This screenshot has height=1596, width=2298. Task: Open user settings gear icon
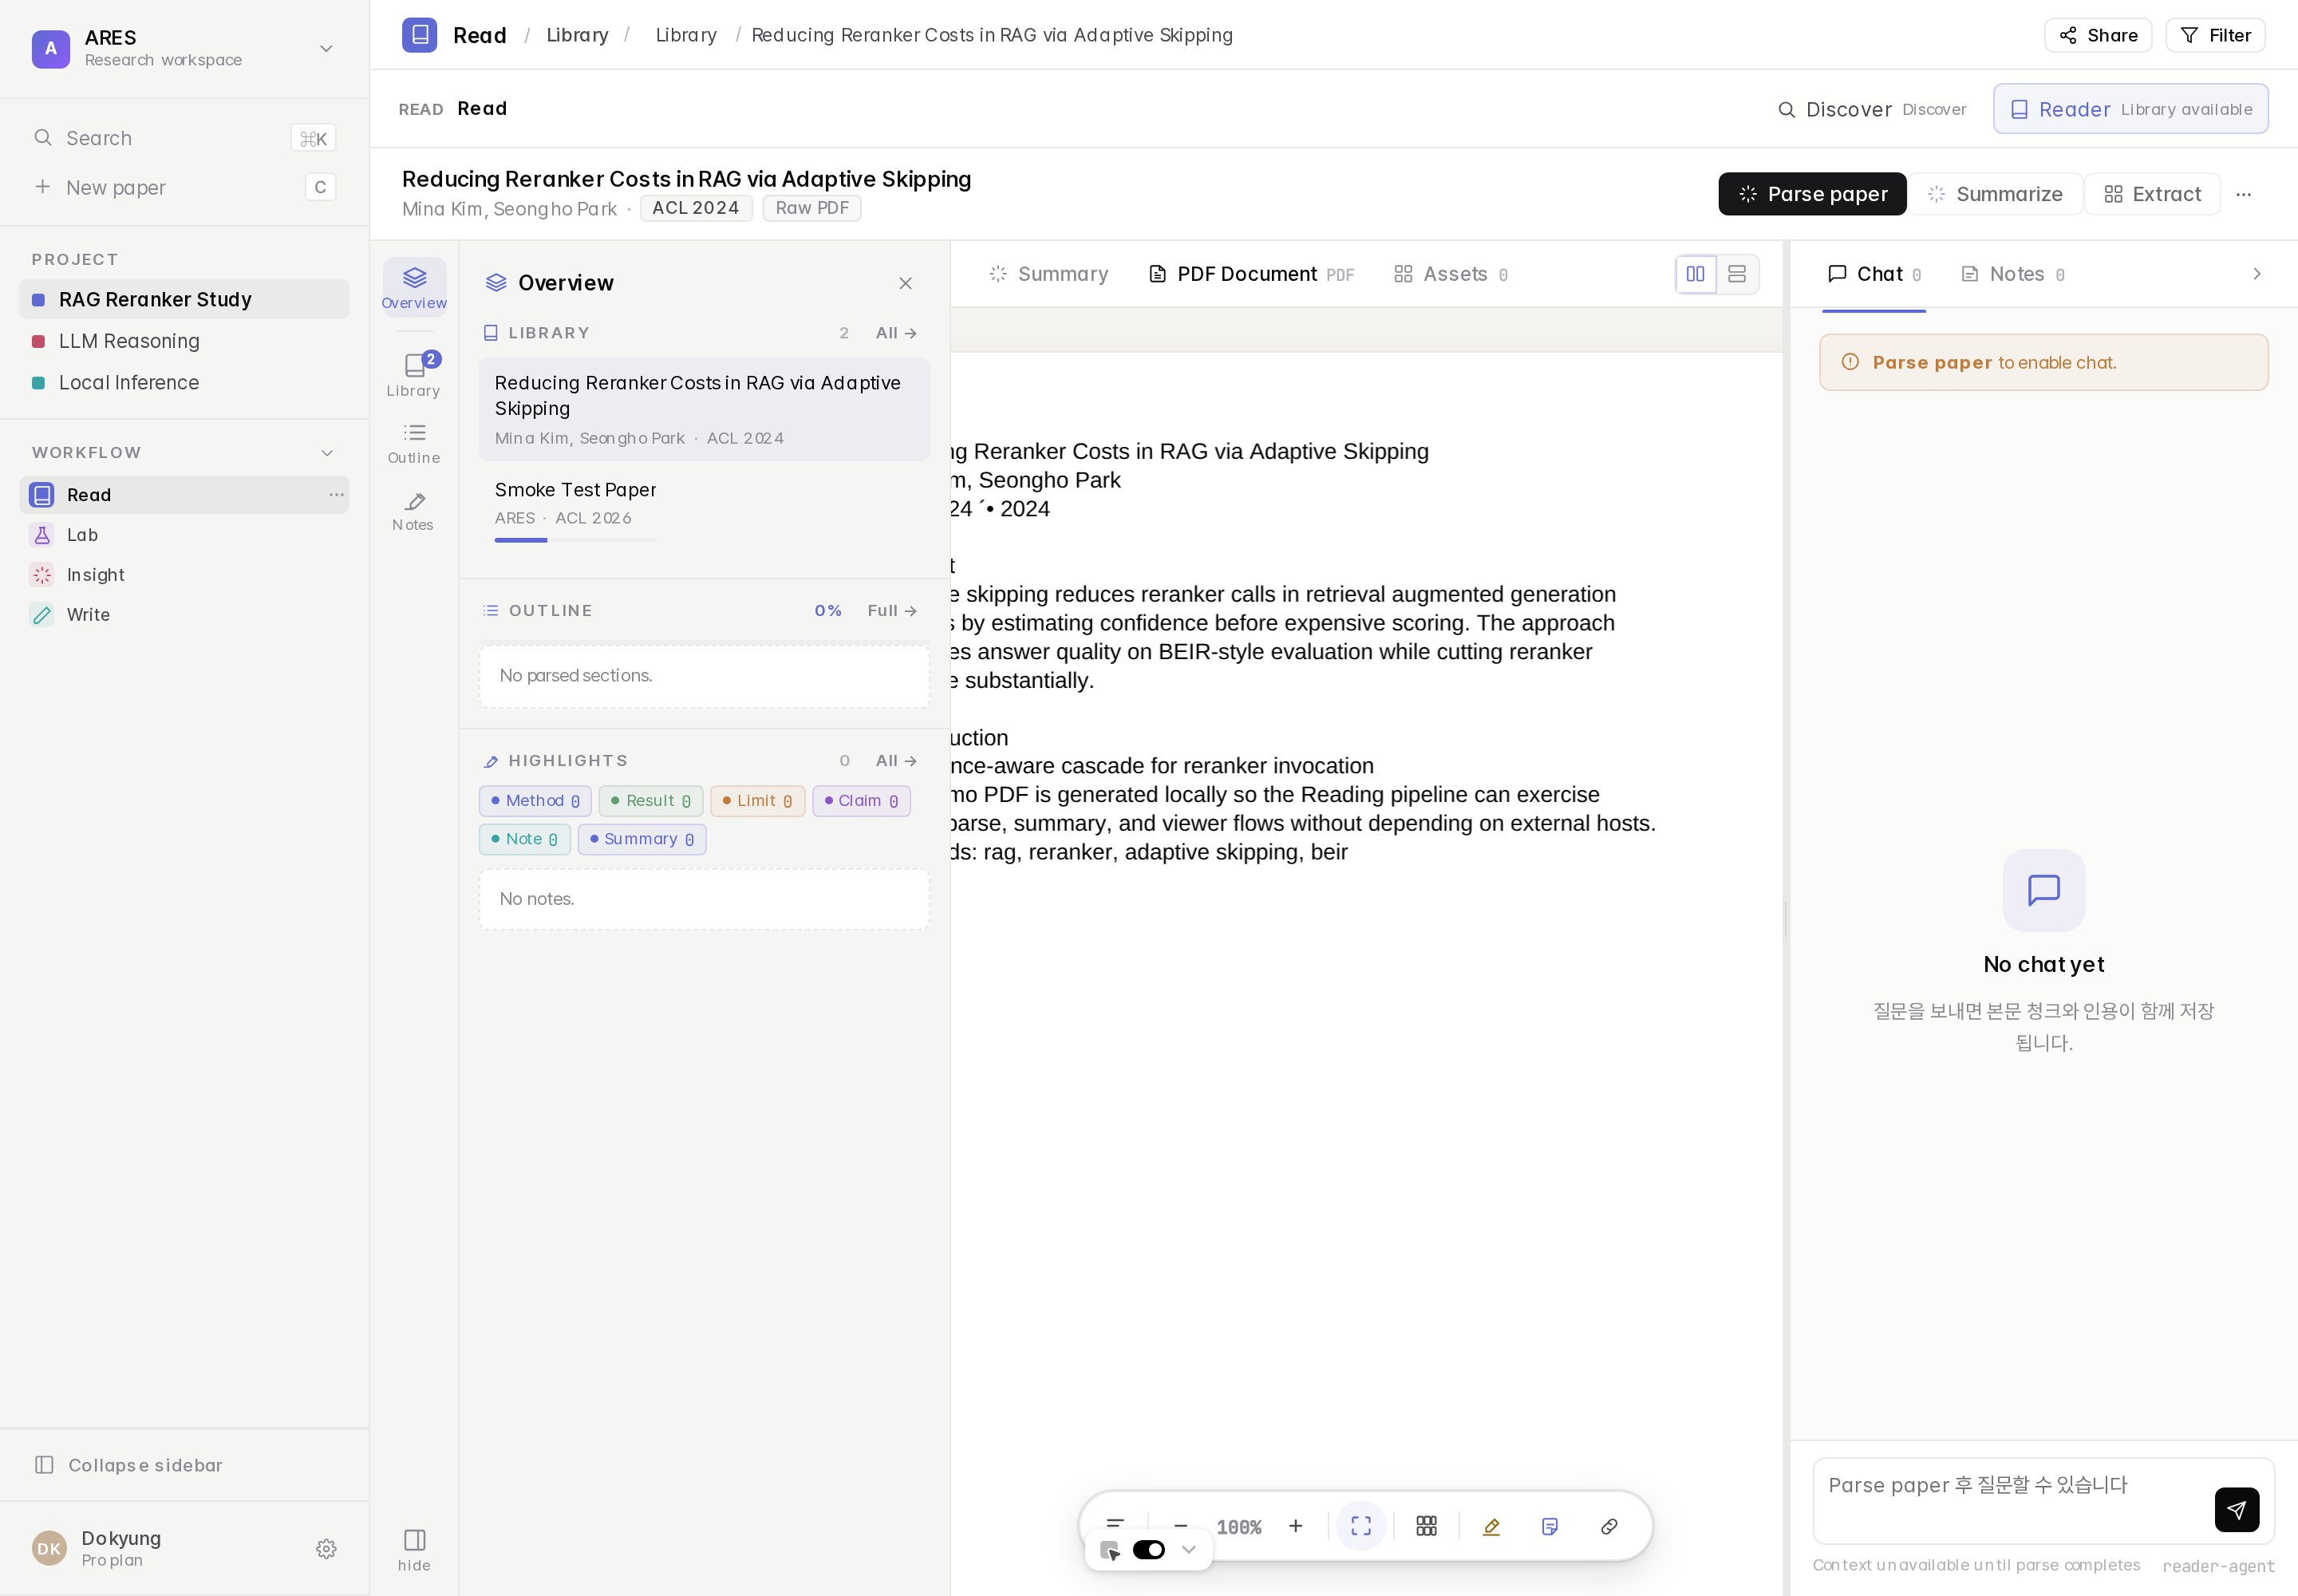pos(326,1548)
